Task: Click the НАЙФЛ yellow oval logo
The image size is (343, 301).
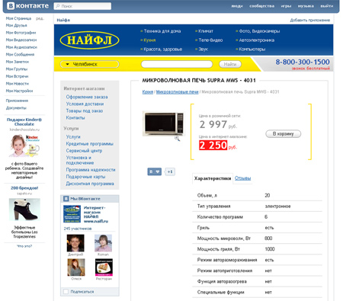Action: (x=89, y=40)
